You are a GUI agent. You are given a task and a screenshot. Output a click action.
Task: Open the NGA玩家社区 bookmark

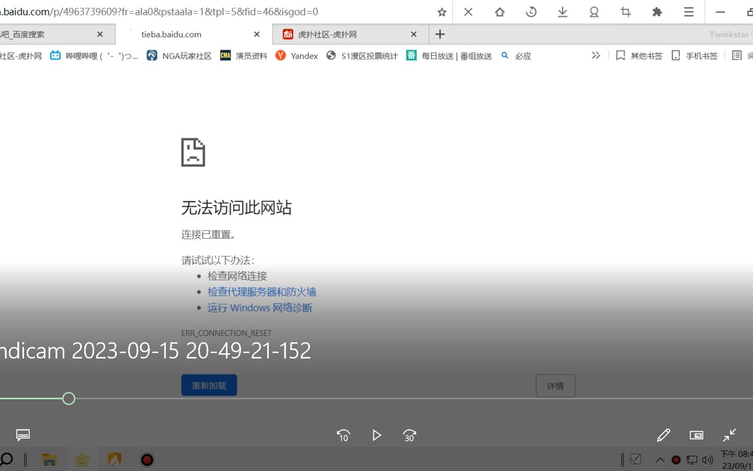tap(179, 55)
